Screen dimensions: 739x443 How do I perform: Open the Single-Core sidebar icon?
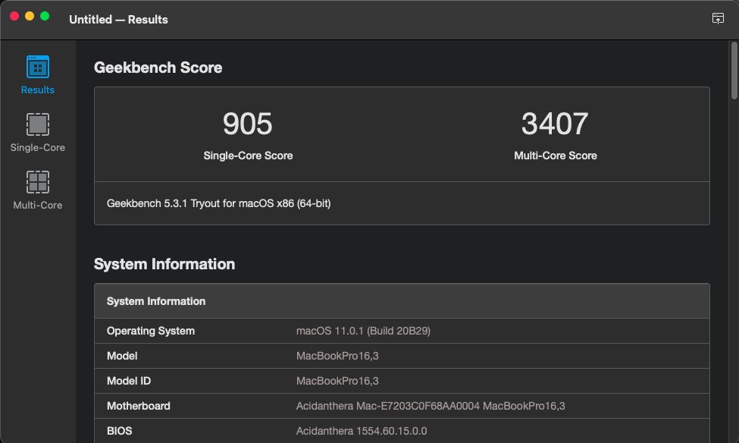click(38, 124)
